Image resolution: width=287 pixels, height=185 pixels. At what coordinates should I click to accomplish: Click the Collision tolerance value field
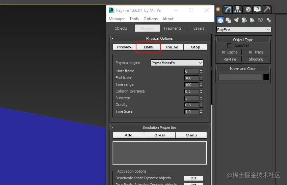tap(191, 91)
